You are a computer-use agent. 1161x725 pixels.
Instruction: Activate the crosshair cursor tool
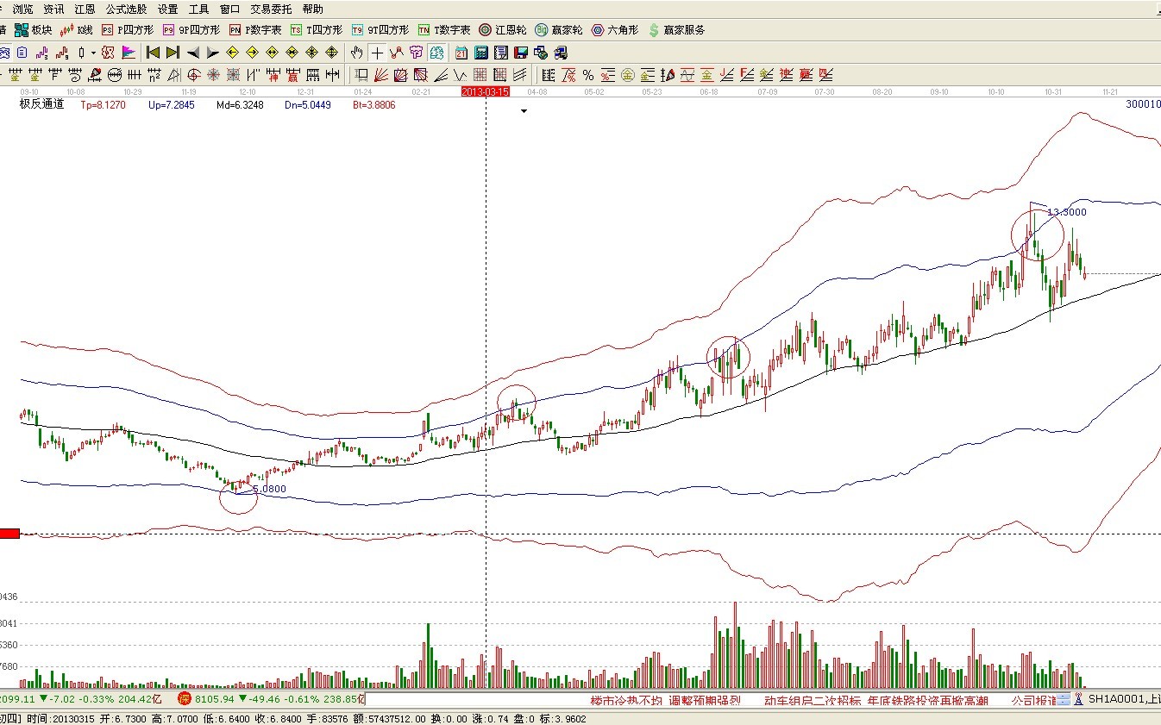pyautogui.click(x=377, y=53)
